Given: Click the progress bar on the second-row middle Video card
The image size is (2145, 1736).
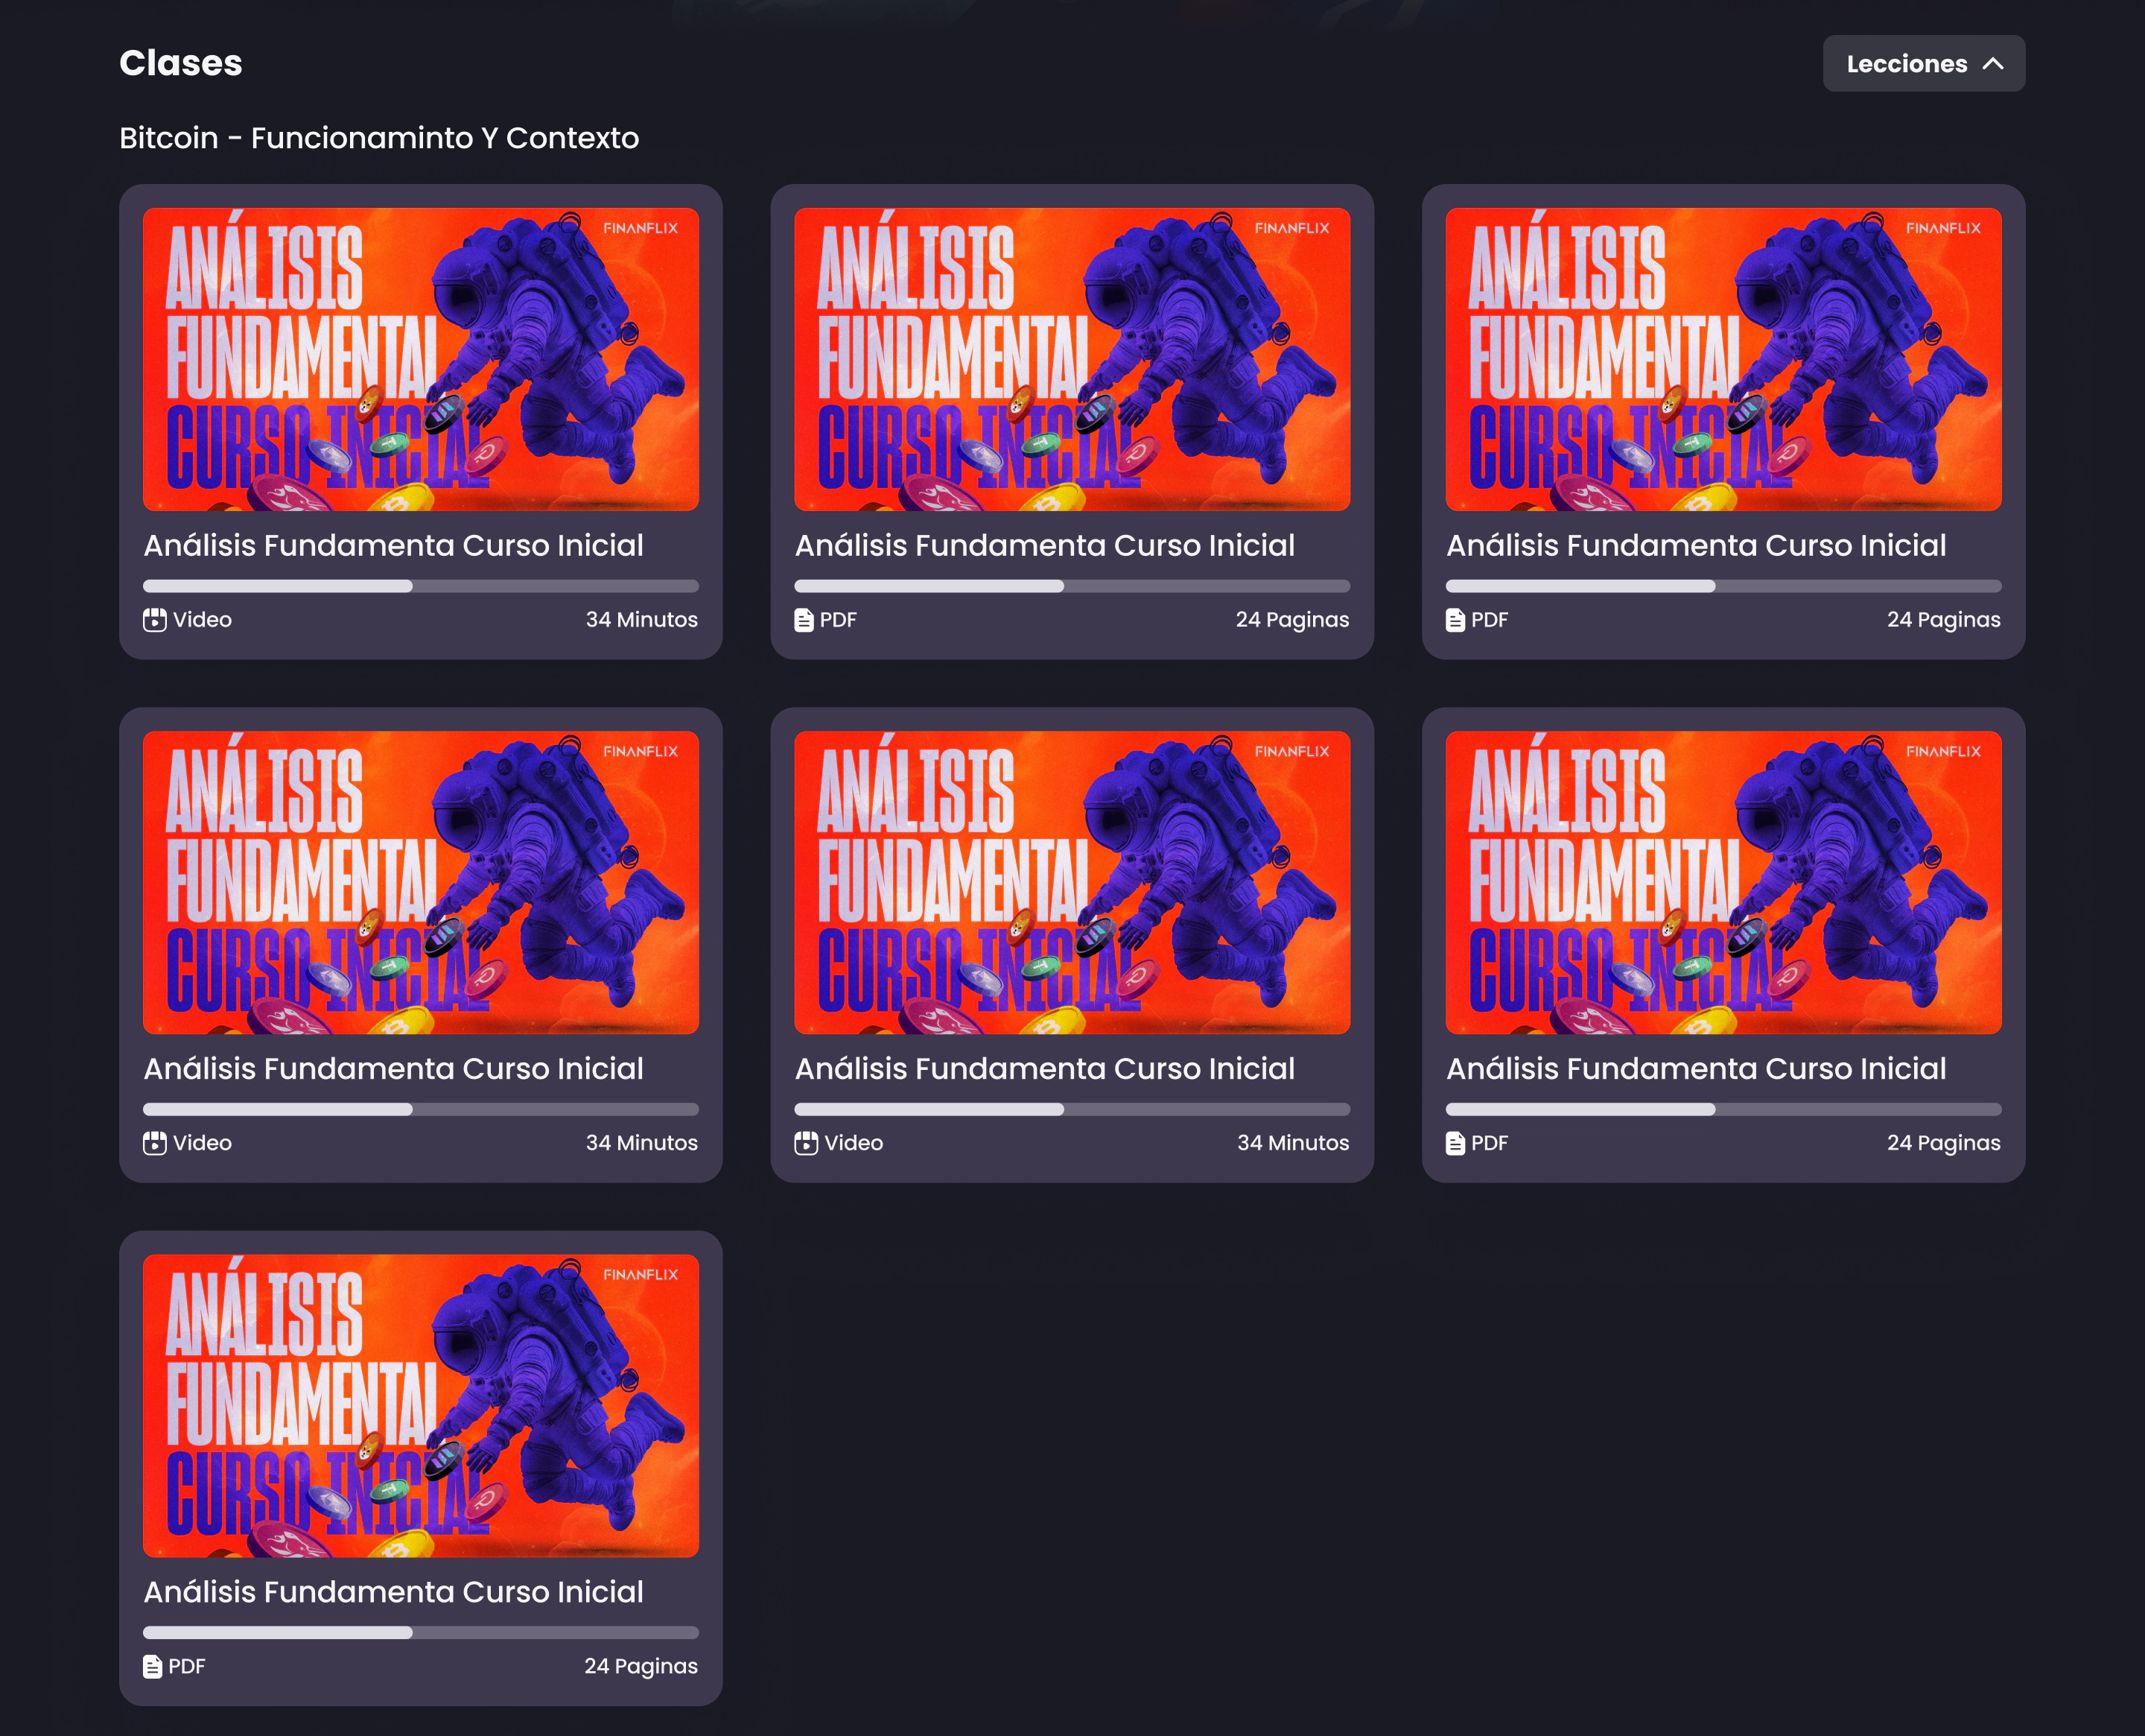Looking at the screenshot, I should click(x=1072, y=1109).
